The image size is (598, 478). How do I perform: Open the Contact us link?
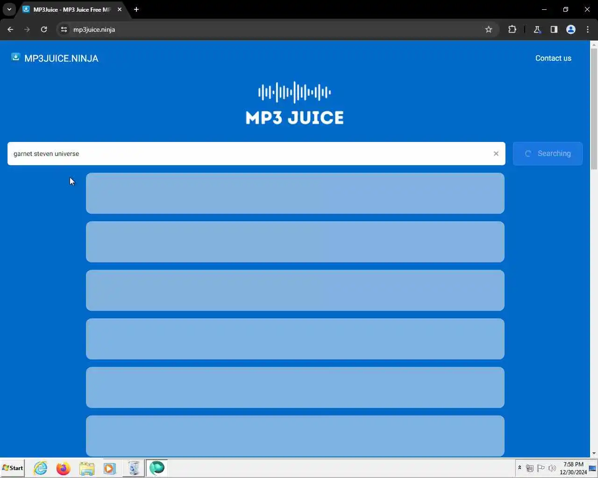coord(553,58)
